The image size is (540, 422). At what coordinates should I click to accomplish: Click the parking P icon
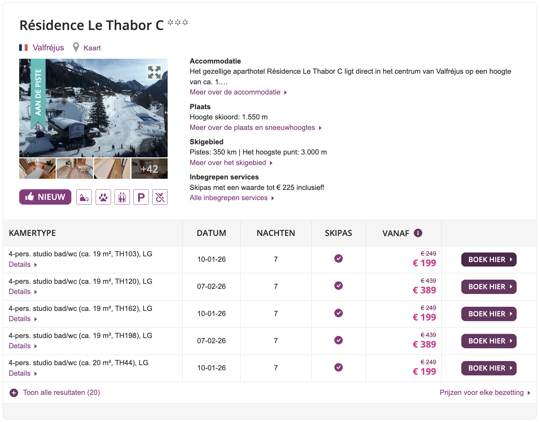pos(141,197)
